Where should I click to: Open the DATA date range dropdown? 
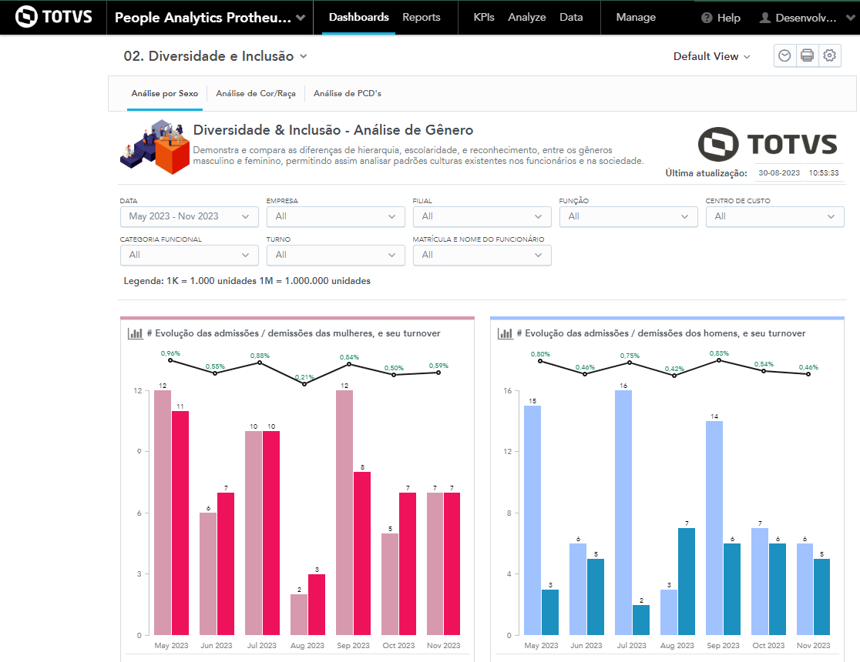coord(189,216)
